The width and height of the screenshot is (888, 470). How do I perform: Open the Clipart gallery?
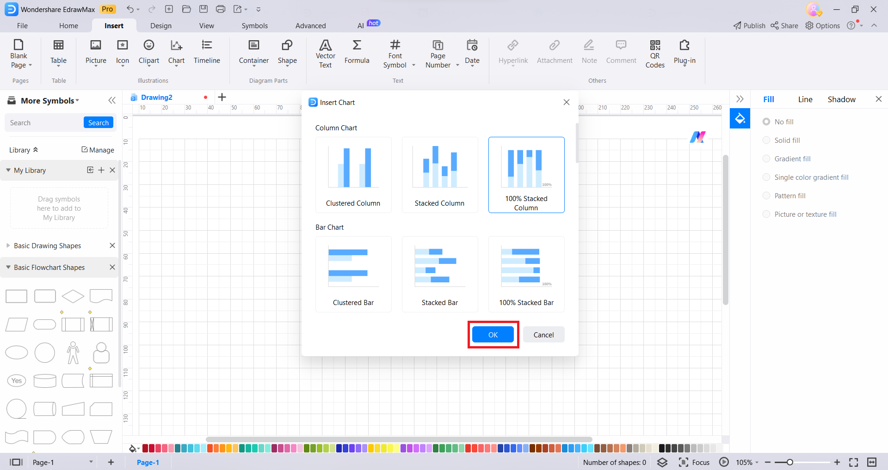point(148,53)
